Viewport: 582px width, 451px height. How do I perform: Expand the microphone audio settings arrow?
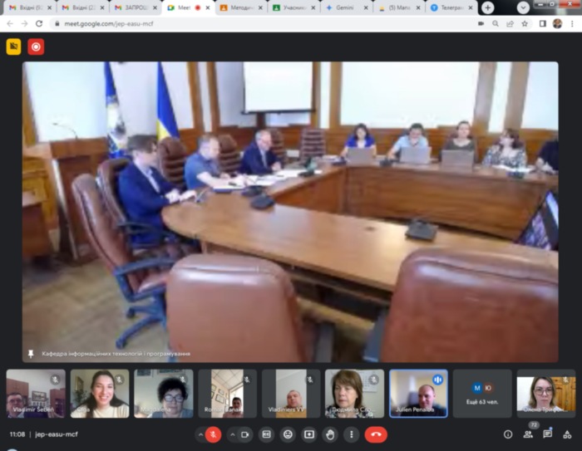pos(200,434)
